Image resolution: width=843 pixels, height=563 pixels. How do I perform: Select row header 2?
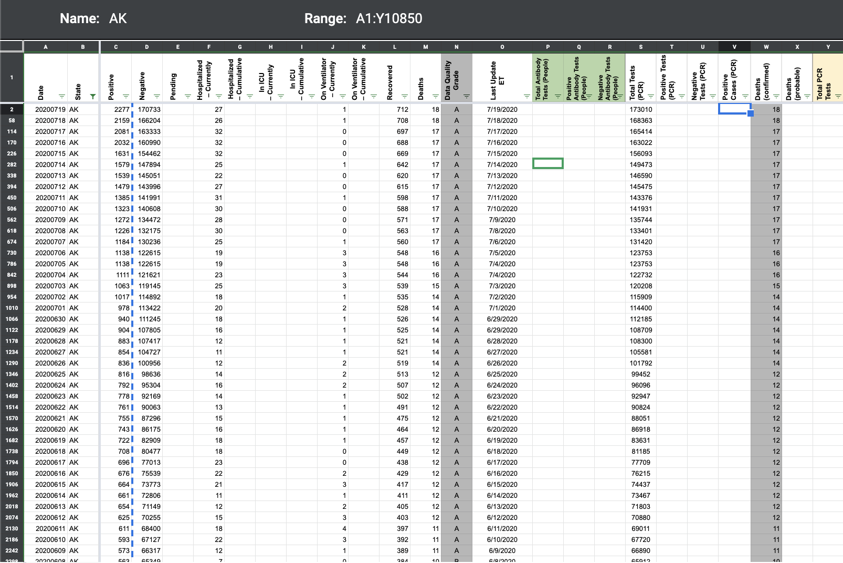[x=12, y=109]
